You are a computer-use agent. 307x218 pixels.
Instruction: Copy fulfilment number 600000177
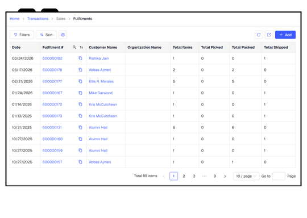click(x=80, y=81)
